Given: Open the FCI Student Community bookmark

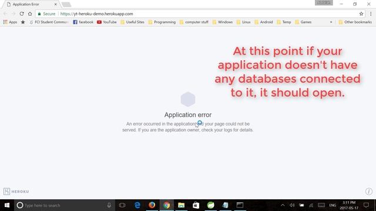Looking at the screenshot, I should coord(49,22).
